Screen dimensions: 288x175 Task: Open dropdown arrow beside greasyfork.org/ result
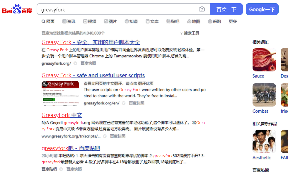pyautogui.click(x=75, y=63)
